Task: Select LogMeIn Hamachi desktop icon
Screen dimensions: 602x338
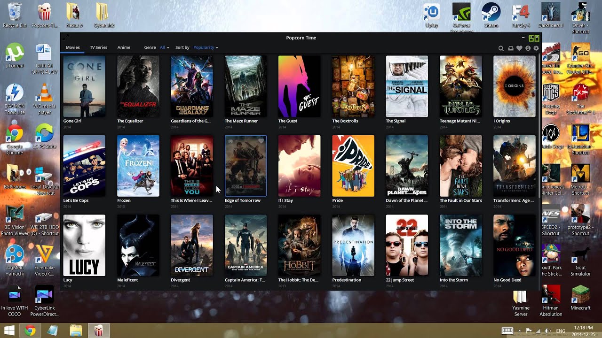Action: point(15,261)
